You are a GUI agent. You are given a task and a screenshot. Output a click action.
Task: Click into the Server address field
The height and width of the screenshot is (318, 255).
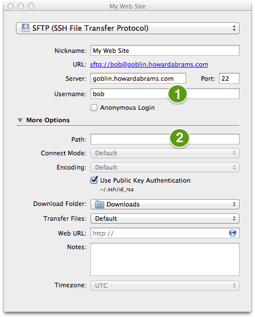[138, 79]
